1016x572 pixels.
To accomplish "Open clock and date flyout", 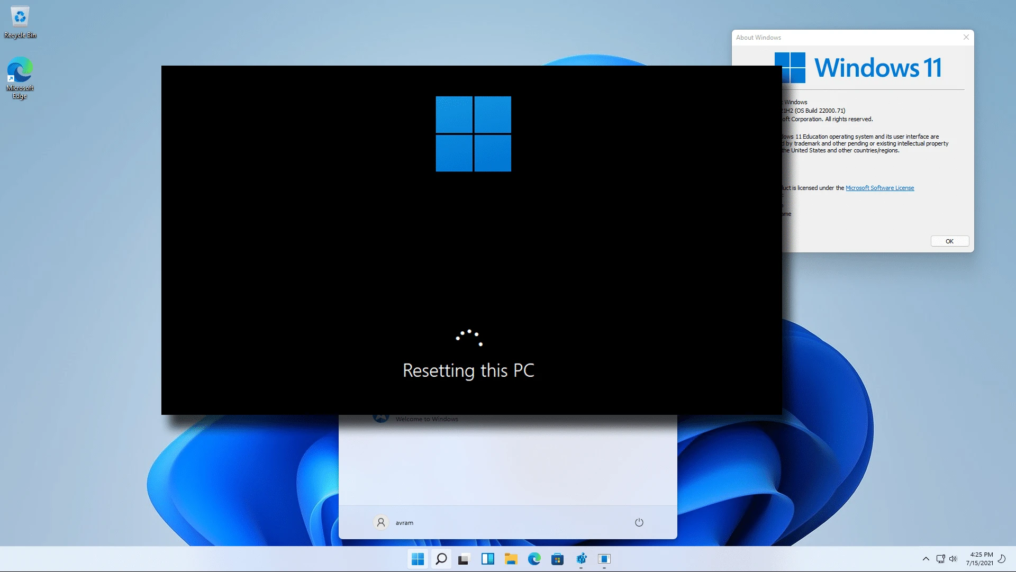I will point(979,559).
